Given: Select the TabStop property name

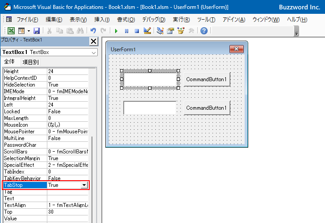Looking at the screenshot, I should click(x=25, y=185).
